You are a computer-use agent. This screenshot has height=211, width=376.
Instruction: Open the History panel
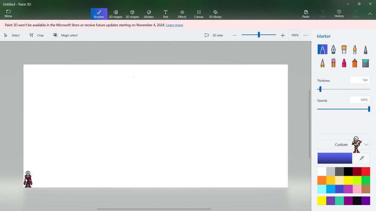[339, 13]
